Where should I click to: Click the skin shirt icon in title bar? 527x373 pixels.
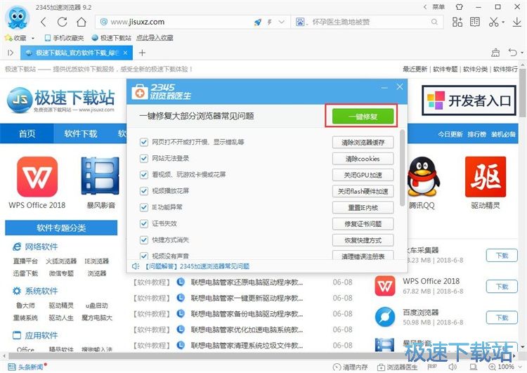459,7
